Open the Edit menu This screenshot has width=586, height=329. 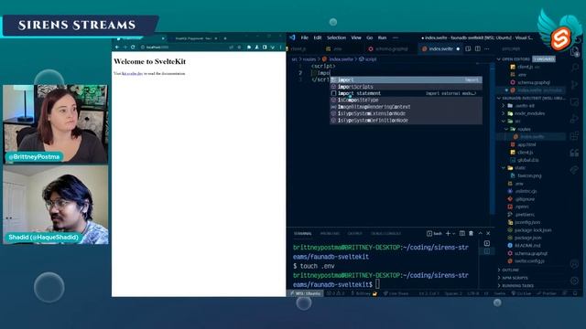coord(318,37)
